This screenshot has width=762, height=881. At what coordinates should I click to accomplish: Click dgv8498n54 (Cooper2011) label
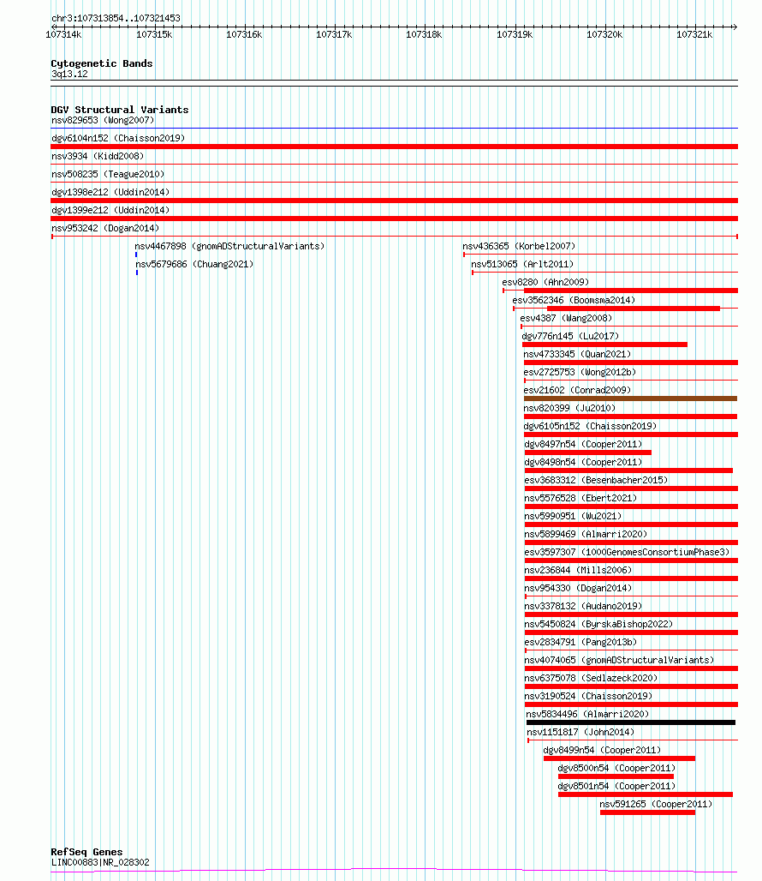tap(584, 462)
